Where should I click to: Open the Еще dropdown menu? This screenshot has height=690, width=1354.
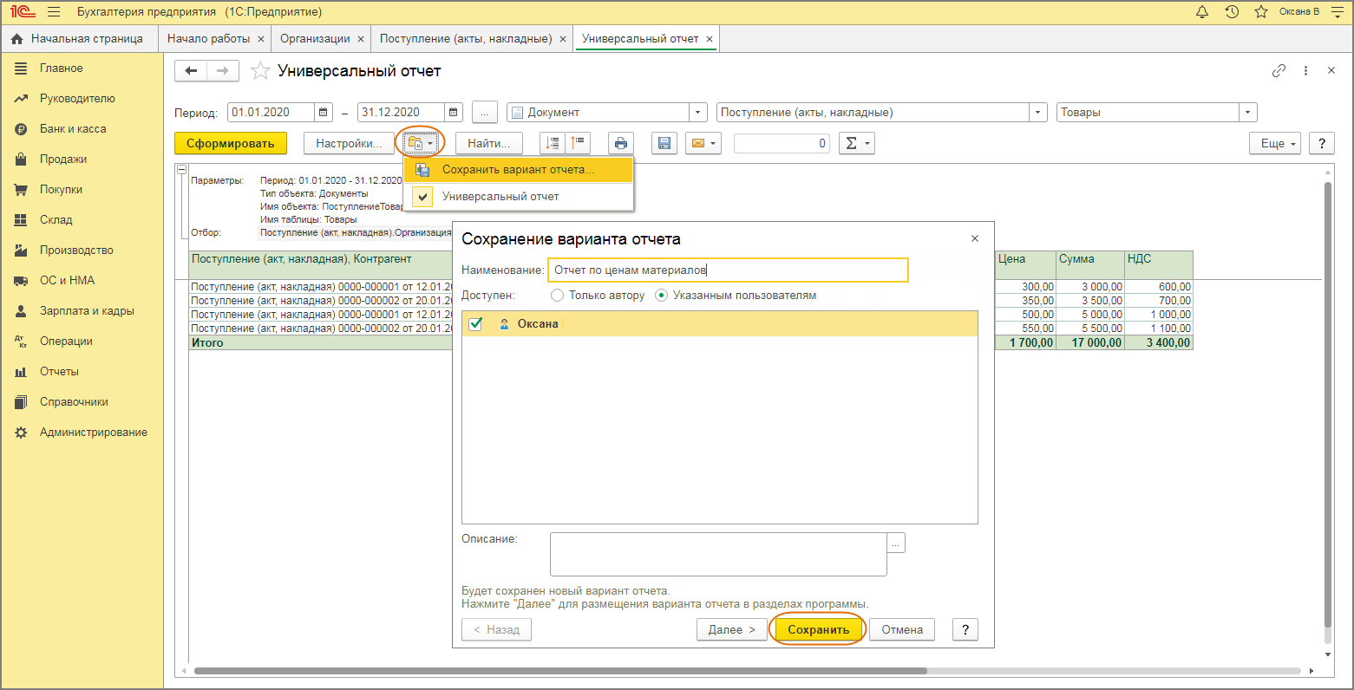[1274, 144]
